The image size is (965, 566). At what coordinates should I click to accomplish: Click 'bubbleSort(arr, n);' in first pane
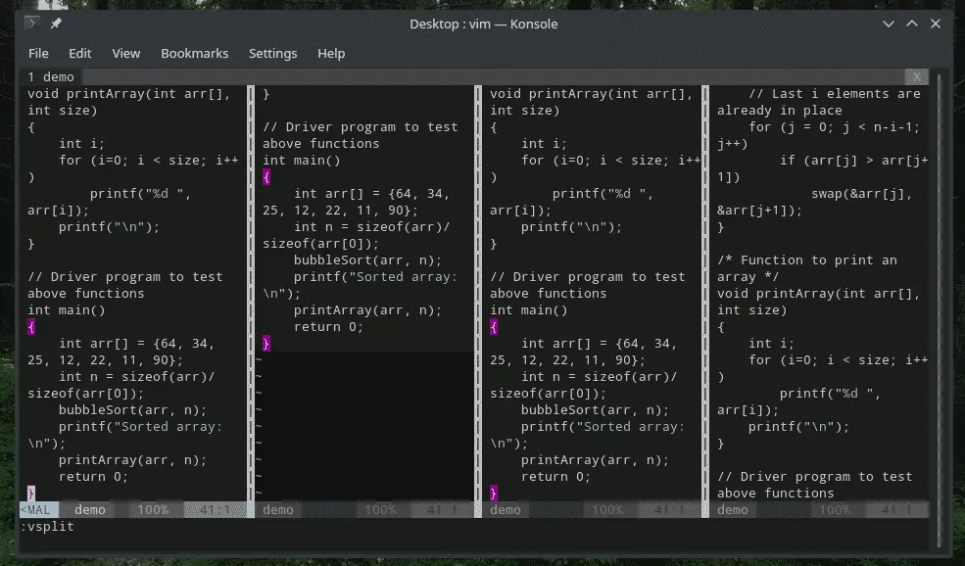coord(132,409)
